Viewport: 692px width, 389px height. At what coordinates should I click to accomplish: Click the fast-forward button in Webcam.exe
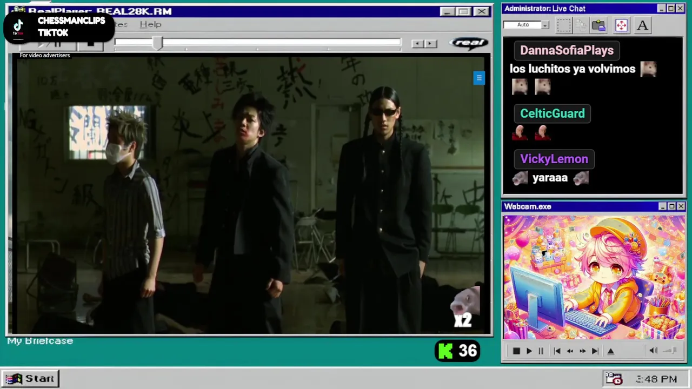tap(582, 351)
